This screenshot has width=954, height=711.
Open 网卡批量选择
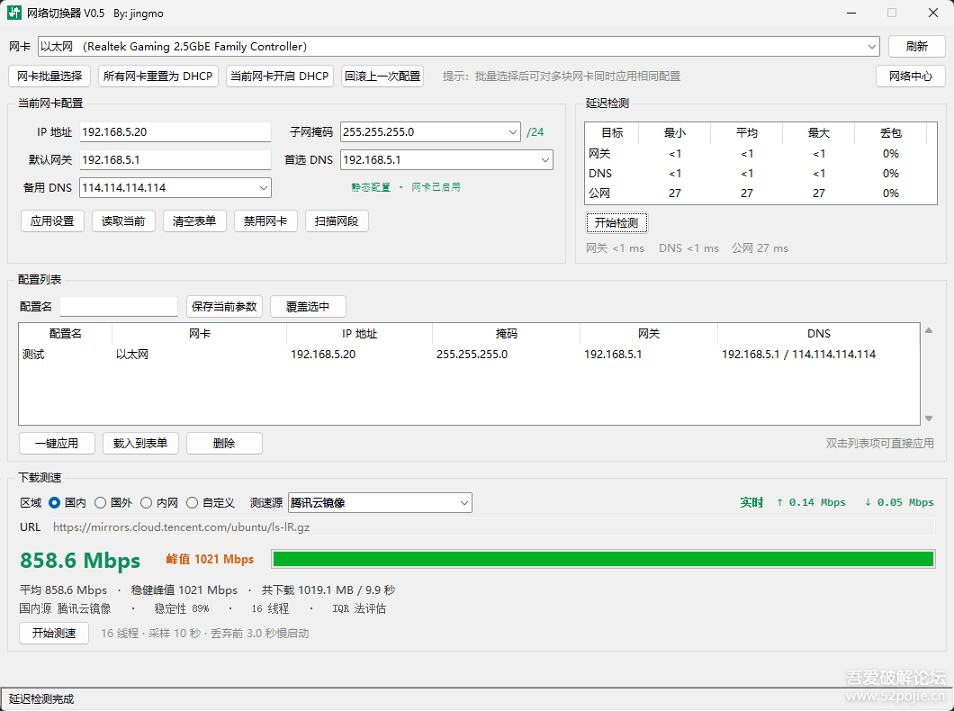click(49, 76)
